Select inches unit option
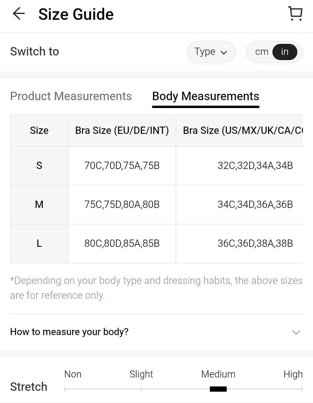Viewport: 313px width, 403px height. tap(285, 52)
